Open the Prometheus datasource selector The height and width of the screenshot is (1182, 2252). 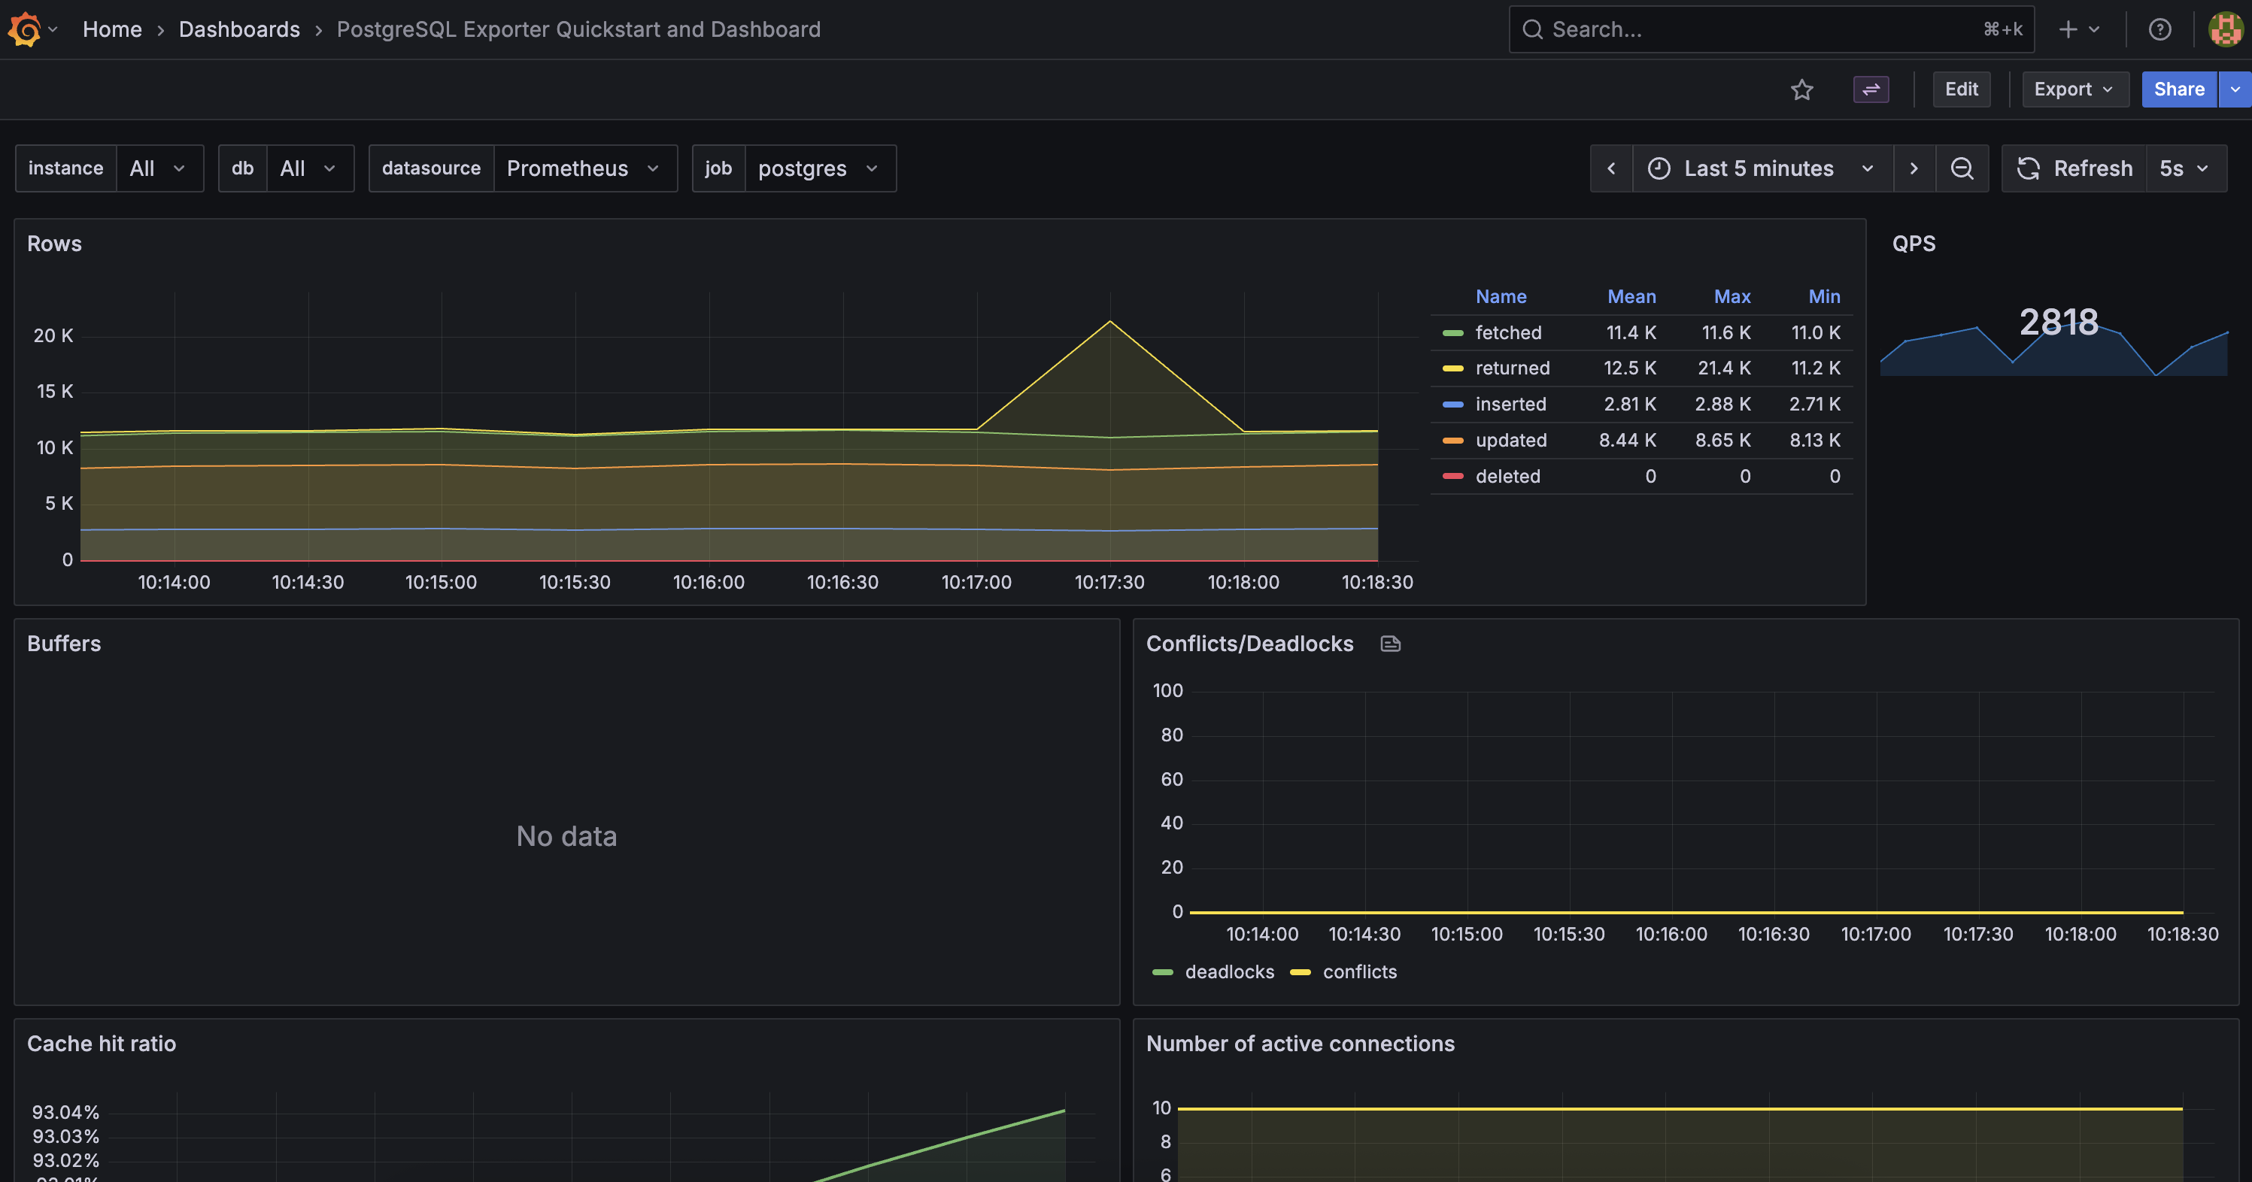[x=584, y=168]
